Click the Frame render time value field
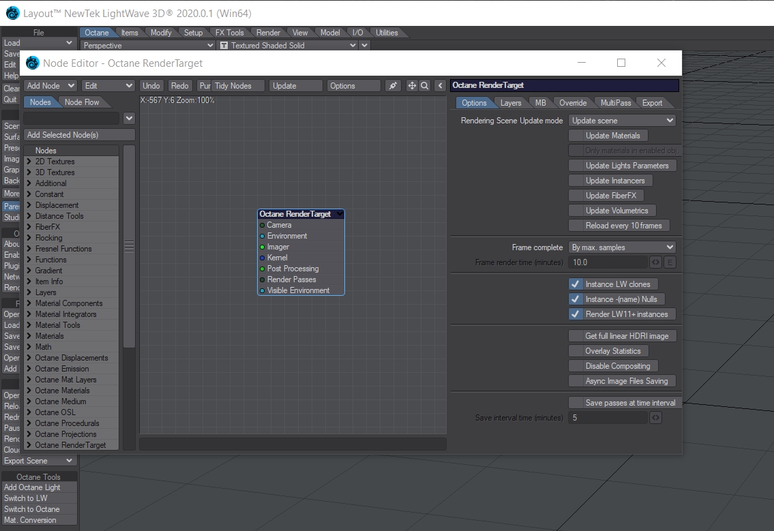 tap(608, 262)
